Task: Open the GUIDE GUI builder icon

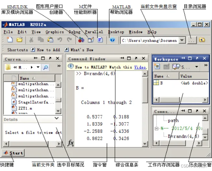Action: (x=91, y=40)
